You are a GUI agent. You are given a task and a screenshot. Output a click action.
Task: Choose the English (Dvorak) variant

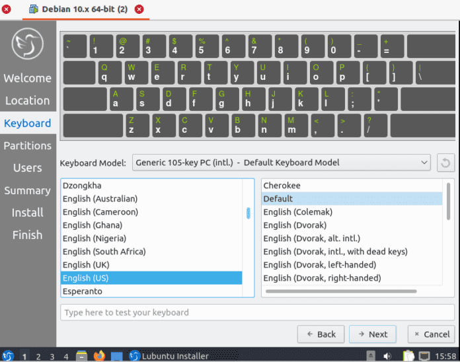point(297,225)
